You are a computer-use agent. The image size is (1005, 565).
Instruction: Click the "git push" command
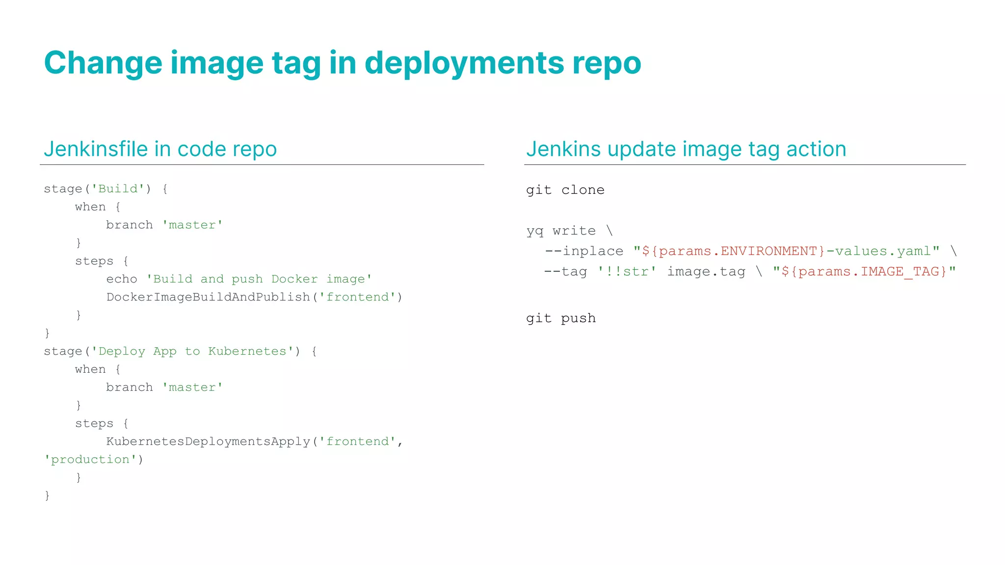point(561,318)
